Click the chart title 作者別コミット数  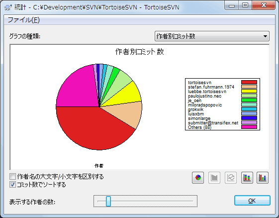coord(139,52)
